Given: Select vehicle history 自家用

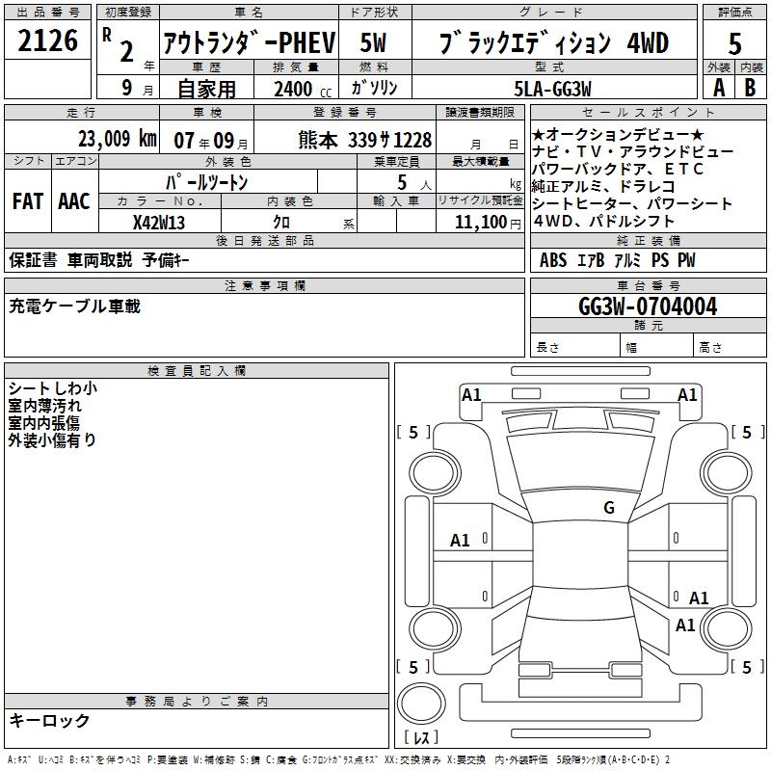Looking at the screenshot, I should point(206,89).
